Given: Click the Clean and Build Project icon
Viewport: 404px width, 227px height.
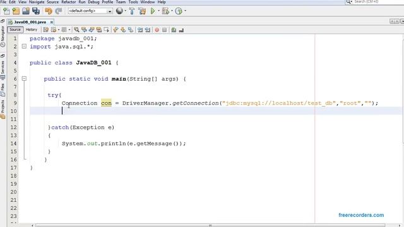Looking at the screenshot, I should point(141,11).
